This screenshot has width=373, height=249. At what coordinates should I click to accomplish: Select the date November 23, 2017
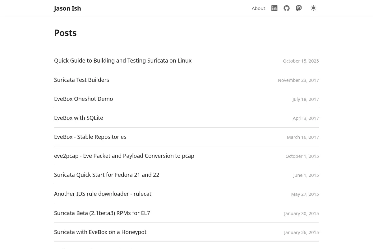point(298,80)
